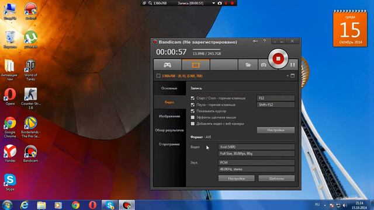Image resolution: width=374 pixels, height=210 pixels.
Task: Open the media player taskbar icon
Action: [x=58, y=205]
